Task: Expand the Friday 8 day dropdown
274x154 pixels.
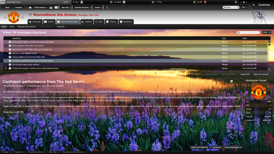Action: (x=236, y=2)
